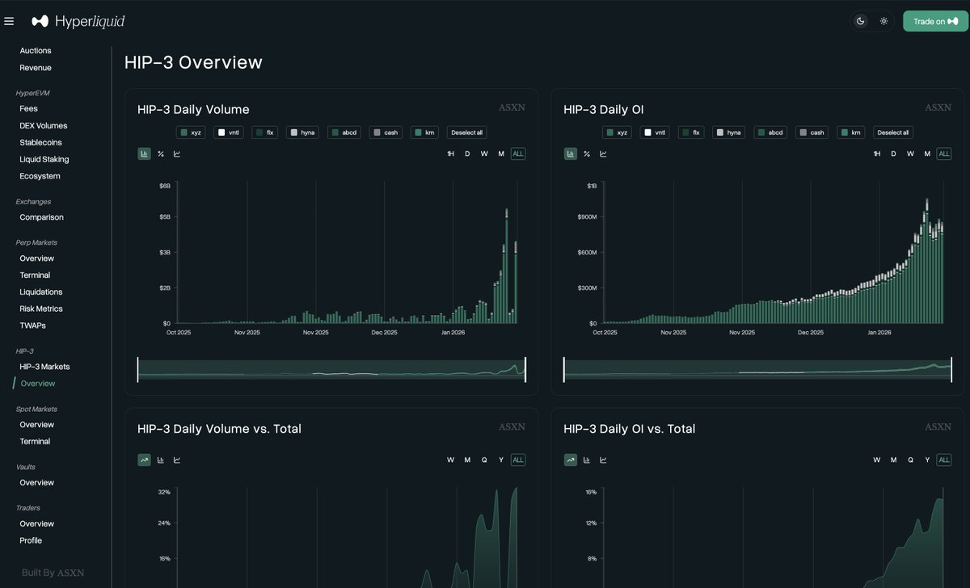Set OI vs. Total range to Y
Image resolution: width=970 pixels, height=588 pixels.
[x=927, y=460]
